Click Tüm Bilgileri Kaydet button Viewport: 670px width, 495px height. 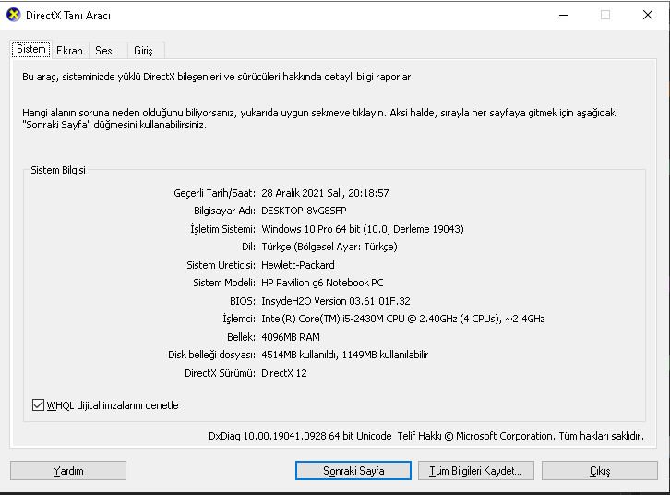pos(476,471)
